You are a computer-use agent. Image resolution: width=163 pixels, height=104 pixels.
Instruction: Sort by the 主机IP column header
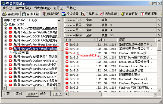coord(106,40)
